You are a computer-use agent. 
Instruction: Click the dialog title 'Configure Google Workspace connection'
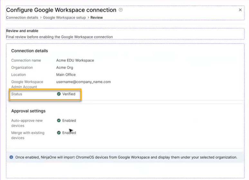[x=61, y=10]
